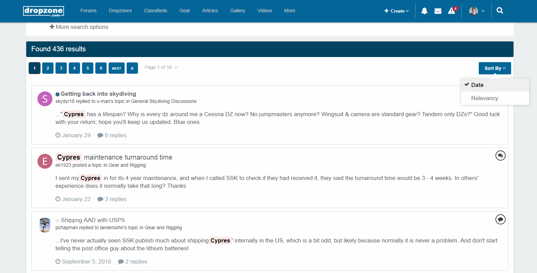Go to results page 2
The image size is (537, 273).
(x=48, y=68)
